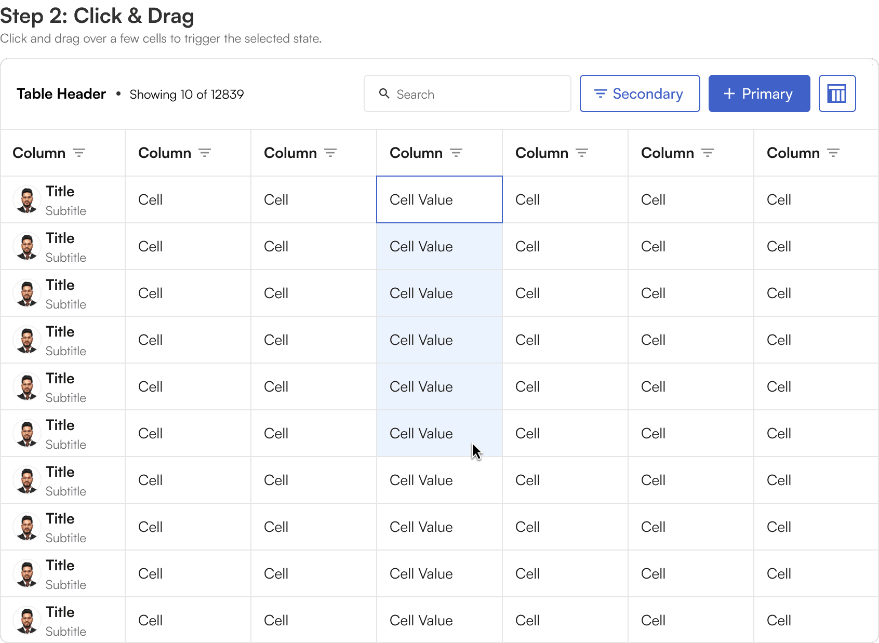Click filter icon in fourth column header
This screenshot has height=643, width=879.
456,153
